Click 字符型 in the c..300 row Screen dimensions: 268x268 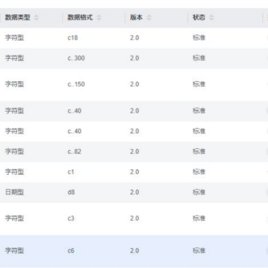[15, 58]
